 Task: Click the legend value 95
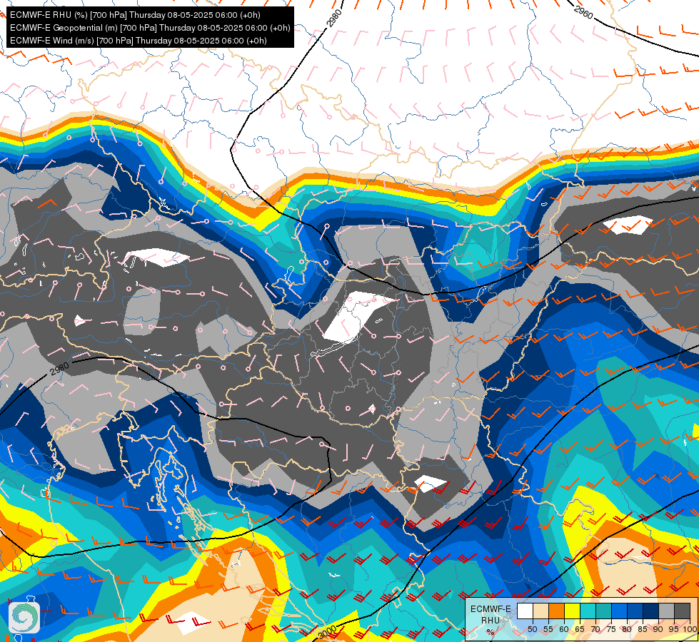674,629
